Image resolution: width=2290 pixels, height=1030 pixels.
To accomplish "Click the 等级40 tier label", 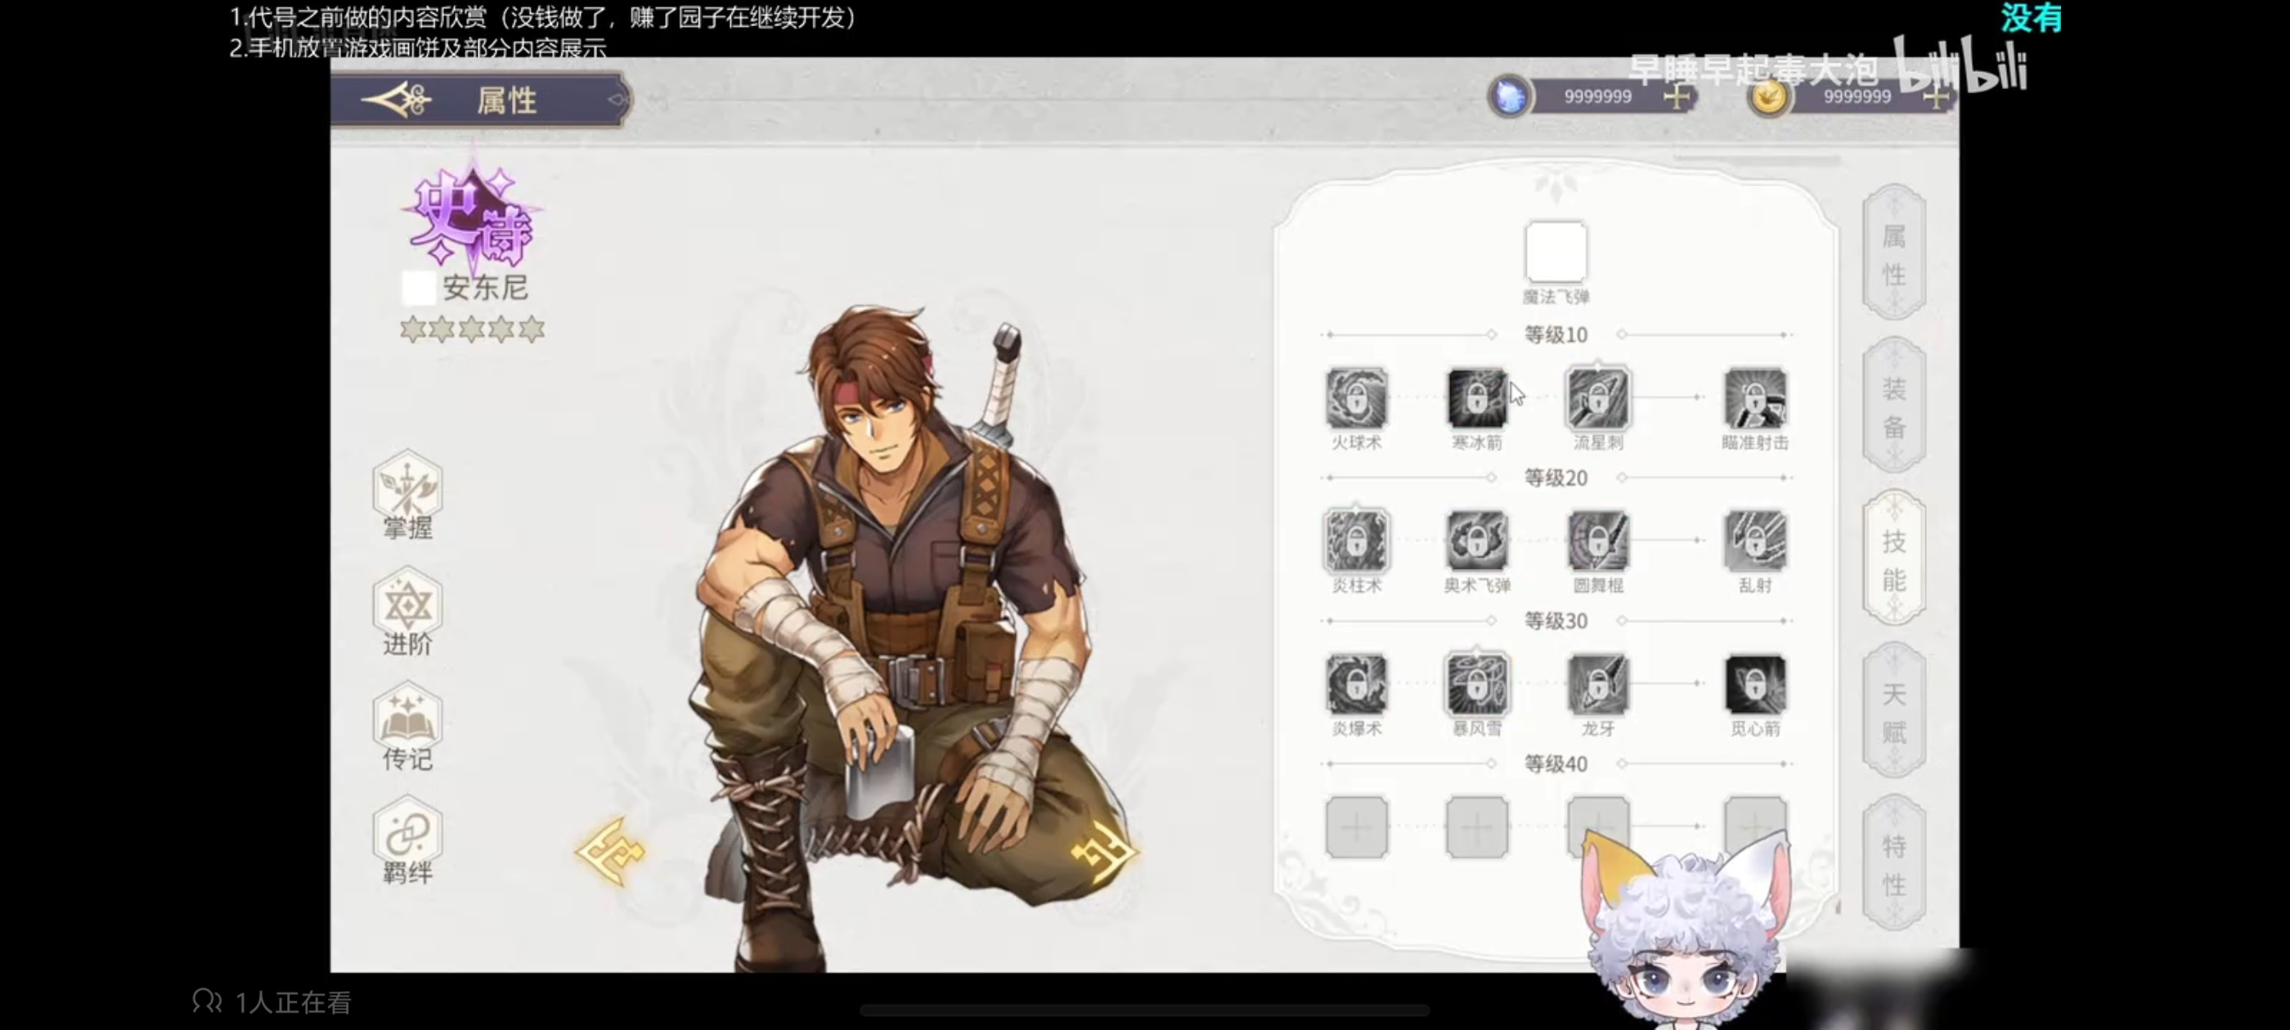I will point(1556,764).
